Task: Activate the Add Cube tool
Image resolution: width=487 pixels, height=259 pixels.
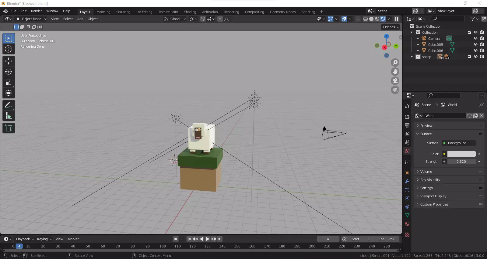Action: pyautogui.click(x=9, y=128)
